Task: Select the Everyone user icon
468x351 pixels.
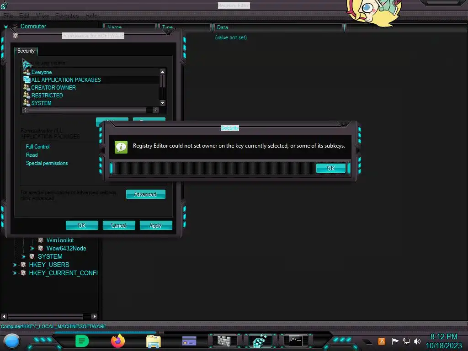Action: [x=27, y=72]
